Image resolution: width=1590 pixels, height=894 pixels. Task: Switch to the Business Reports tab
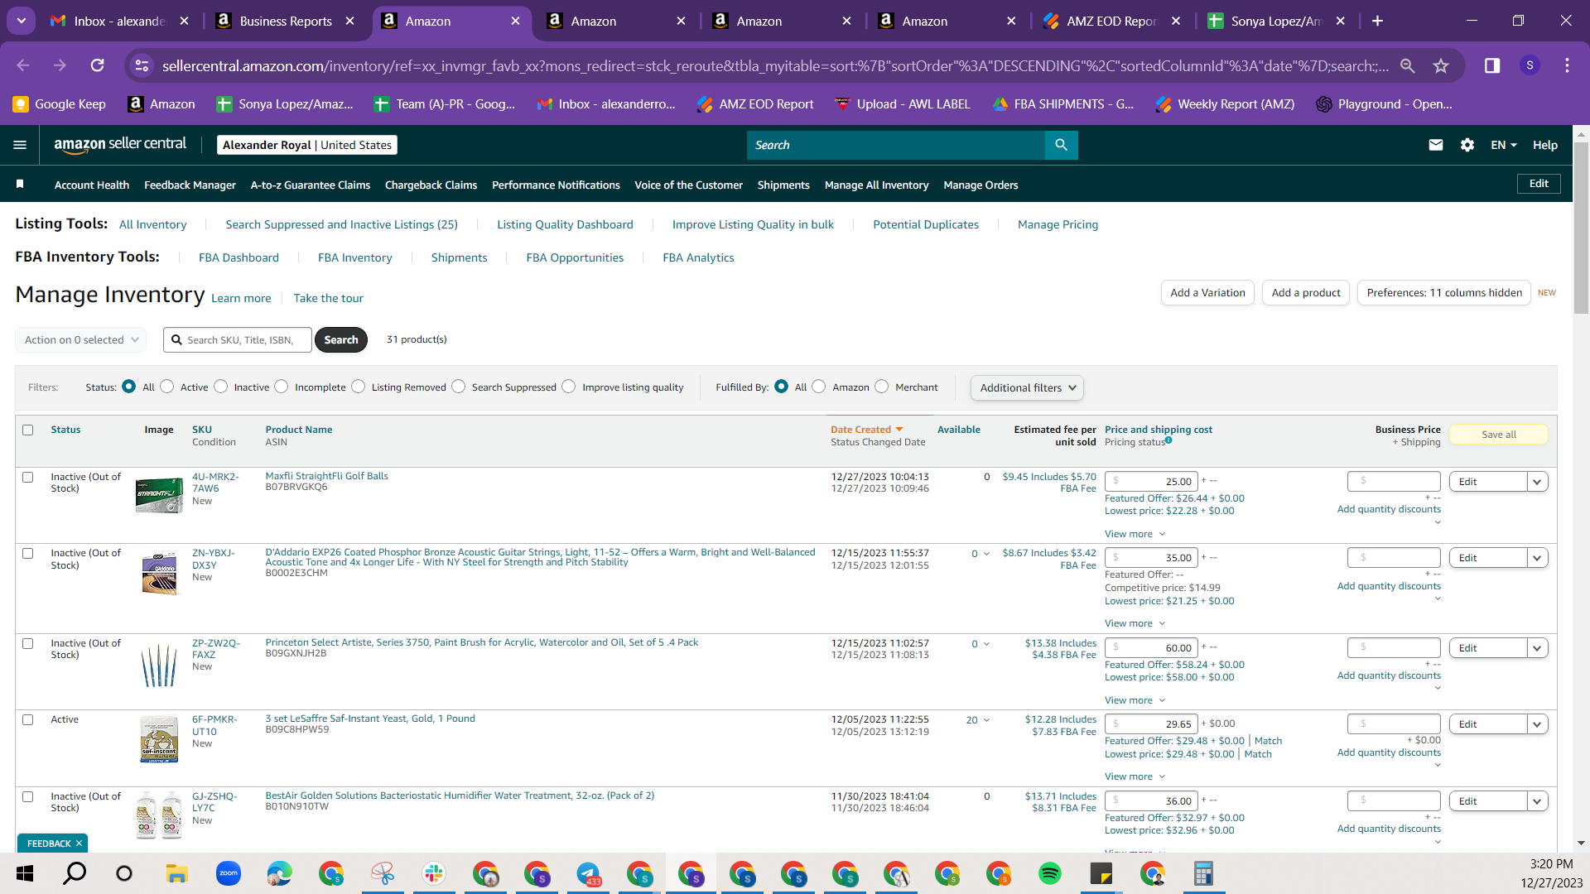(286, 21)
